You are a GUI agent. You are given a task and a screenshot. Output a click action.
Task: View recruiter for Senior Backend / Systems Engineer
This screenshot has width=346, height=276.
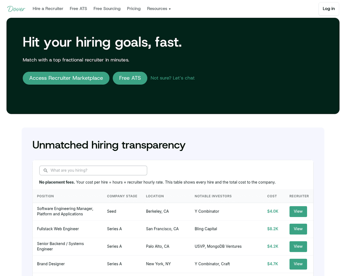pyautogui.click(x=298, y=247)
